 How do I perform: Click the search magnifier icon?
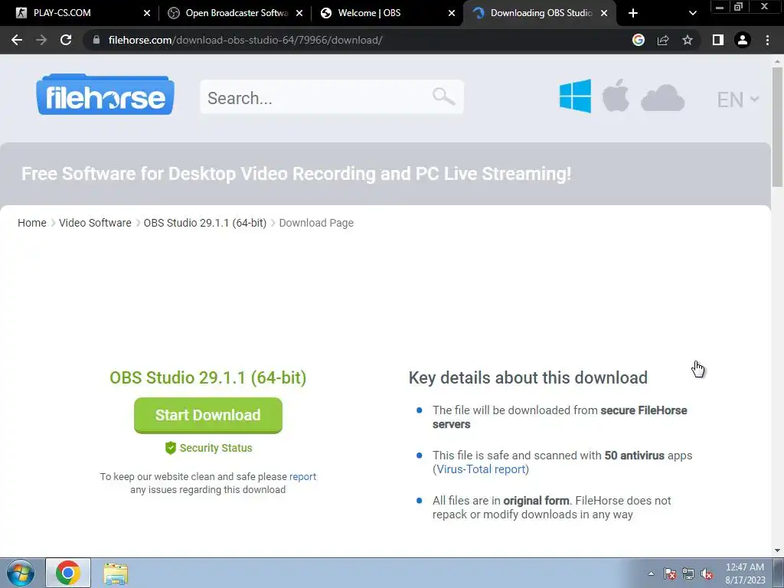pos(443,96)
